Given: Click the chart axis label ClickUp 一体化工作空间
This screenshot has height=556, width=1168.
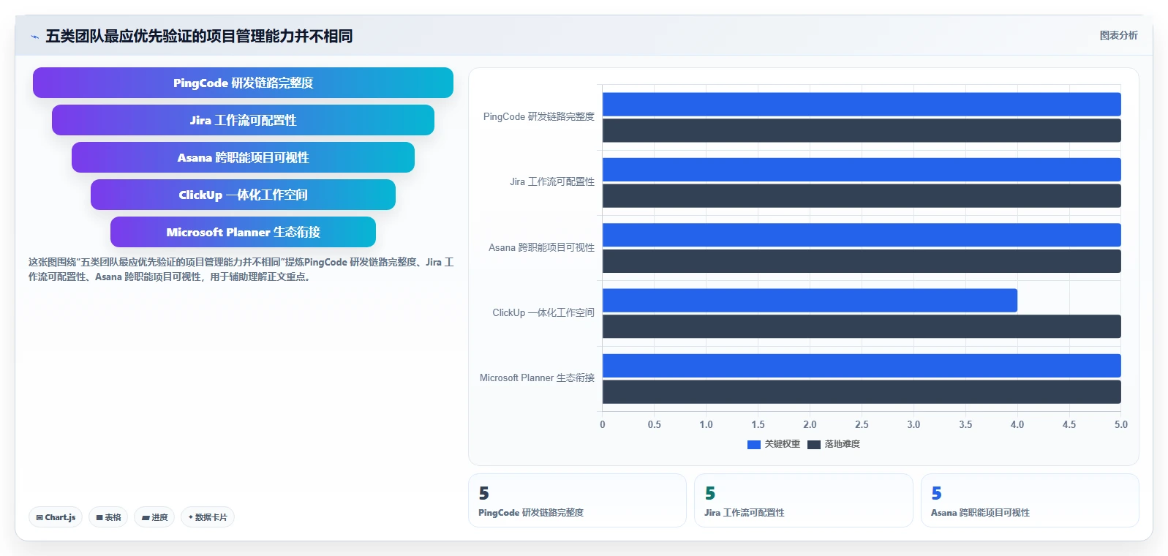Looking at the screenshot, I should point(543,312).
